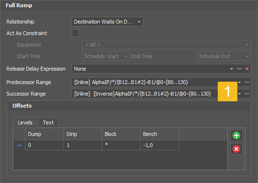This screenshot has width=258, height=183.
Task: Click the green add offset row button
Action: 236,135
